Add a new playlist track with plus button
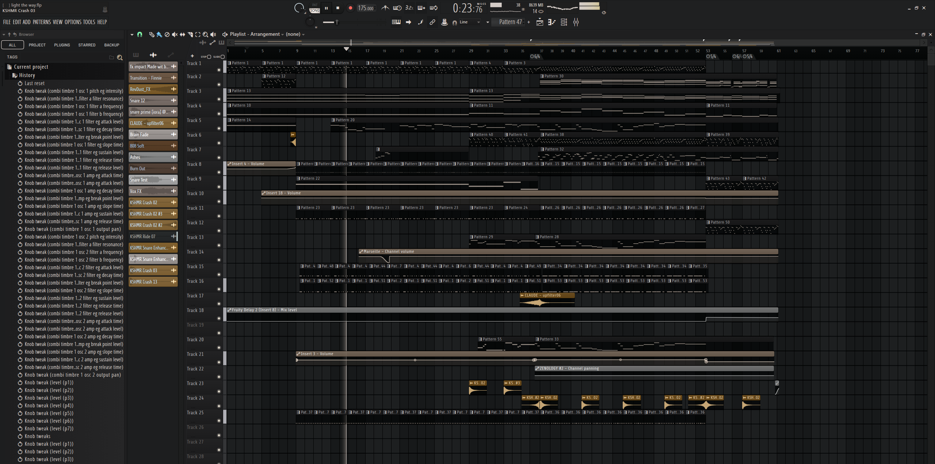Image resolution: width=935 pixels, height=464 pixels. [x=192, y=56]
